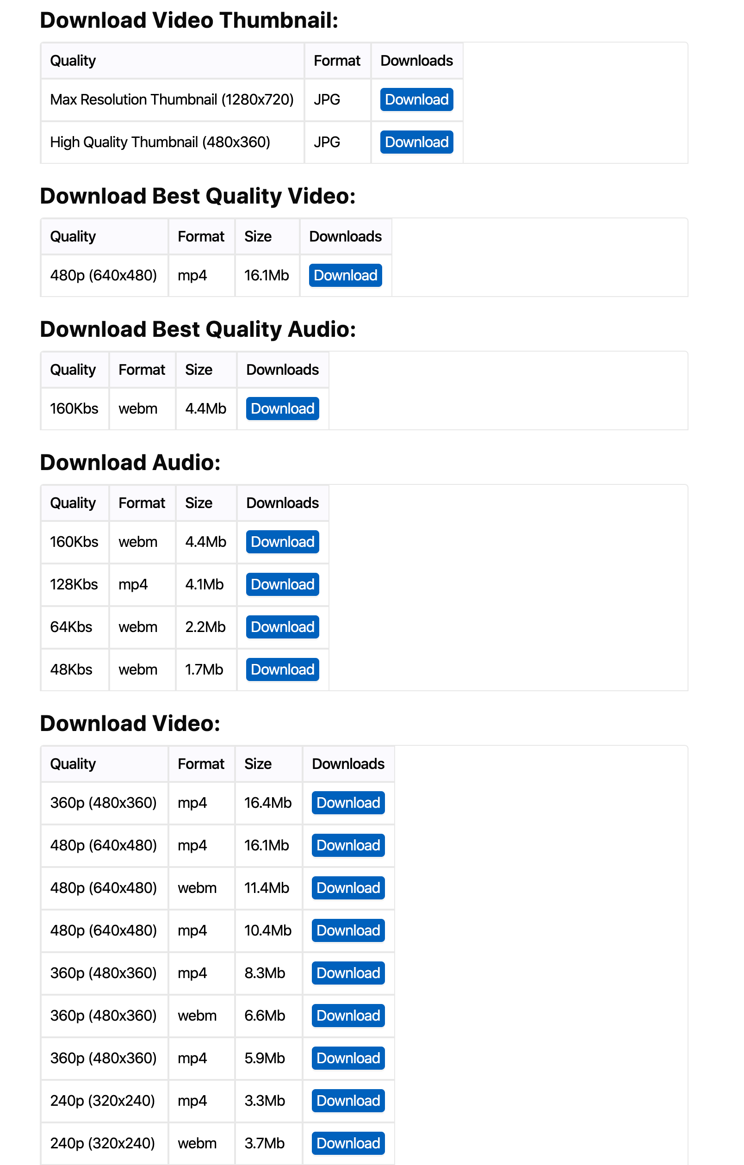This screenshot has height=1165, width=744.
Task: Click the 6.6Mb size cell
Action: (x=268, y=1016)
